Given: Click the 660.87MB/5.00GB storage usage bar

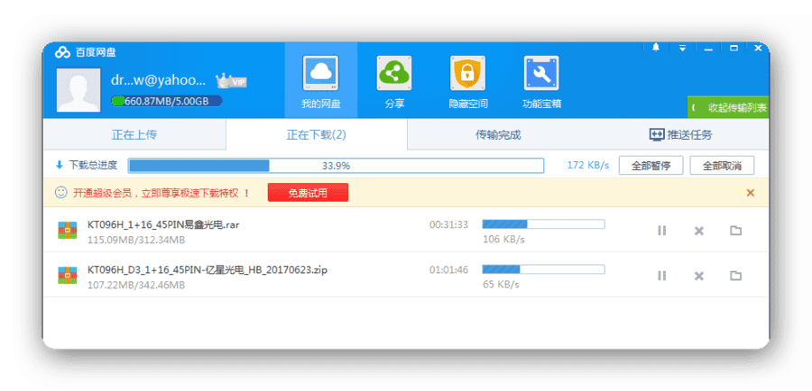Looking at the screenshot, I should (167, 101).
